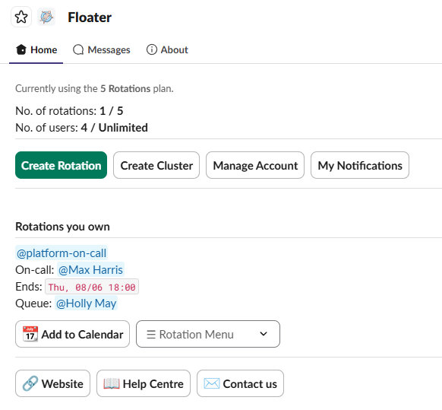The width and height of the screenshot is (442, 410).
Task: Click 'No. of rotations: 1 / 5' text
Action: (x=69, y=111)
